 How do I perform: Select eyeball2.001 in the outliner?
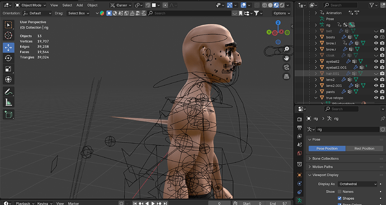click(x=336, y=68)
